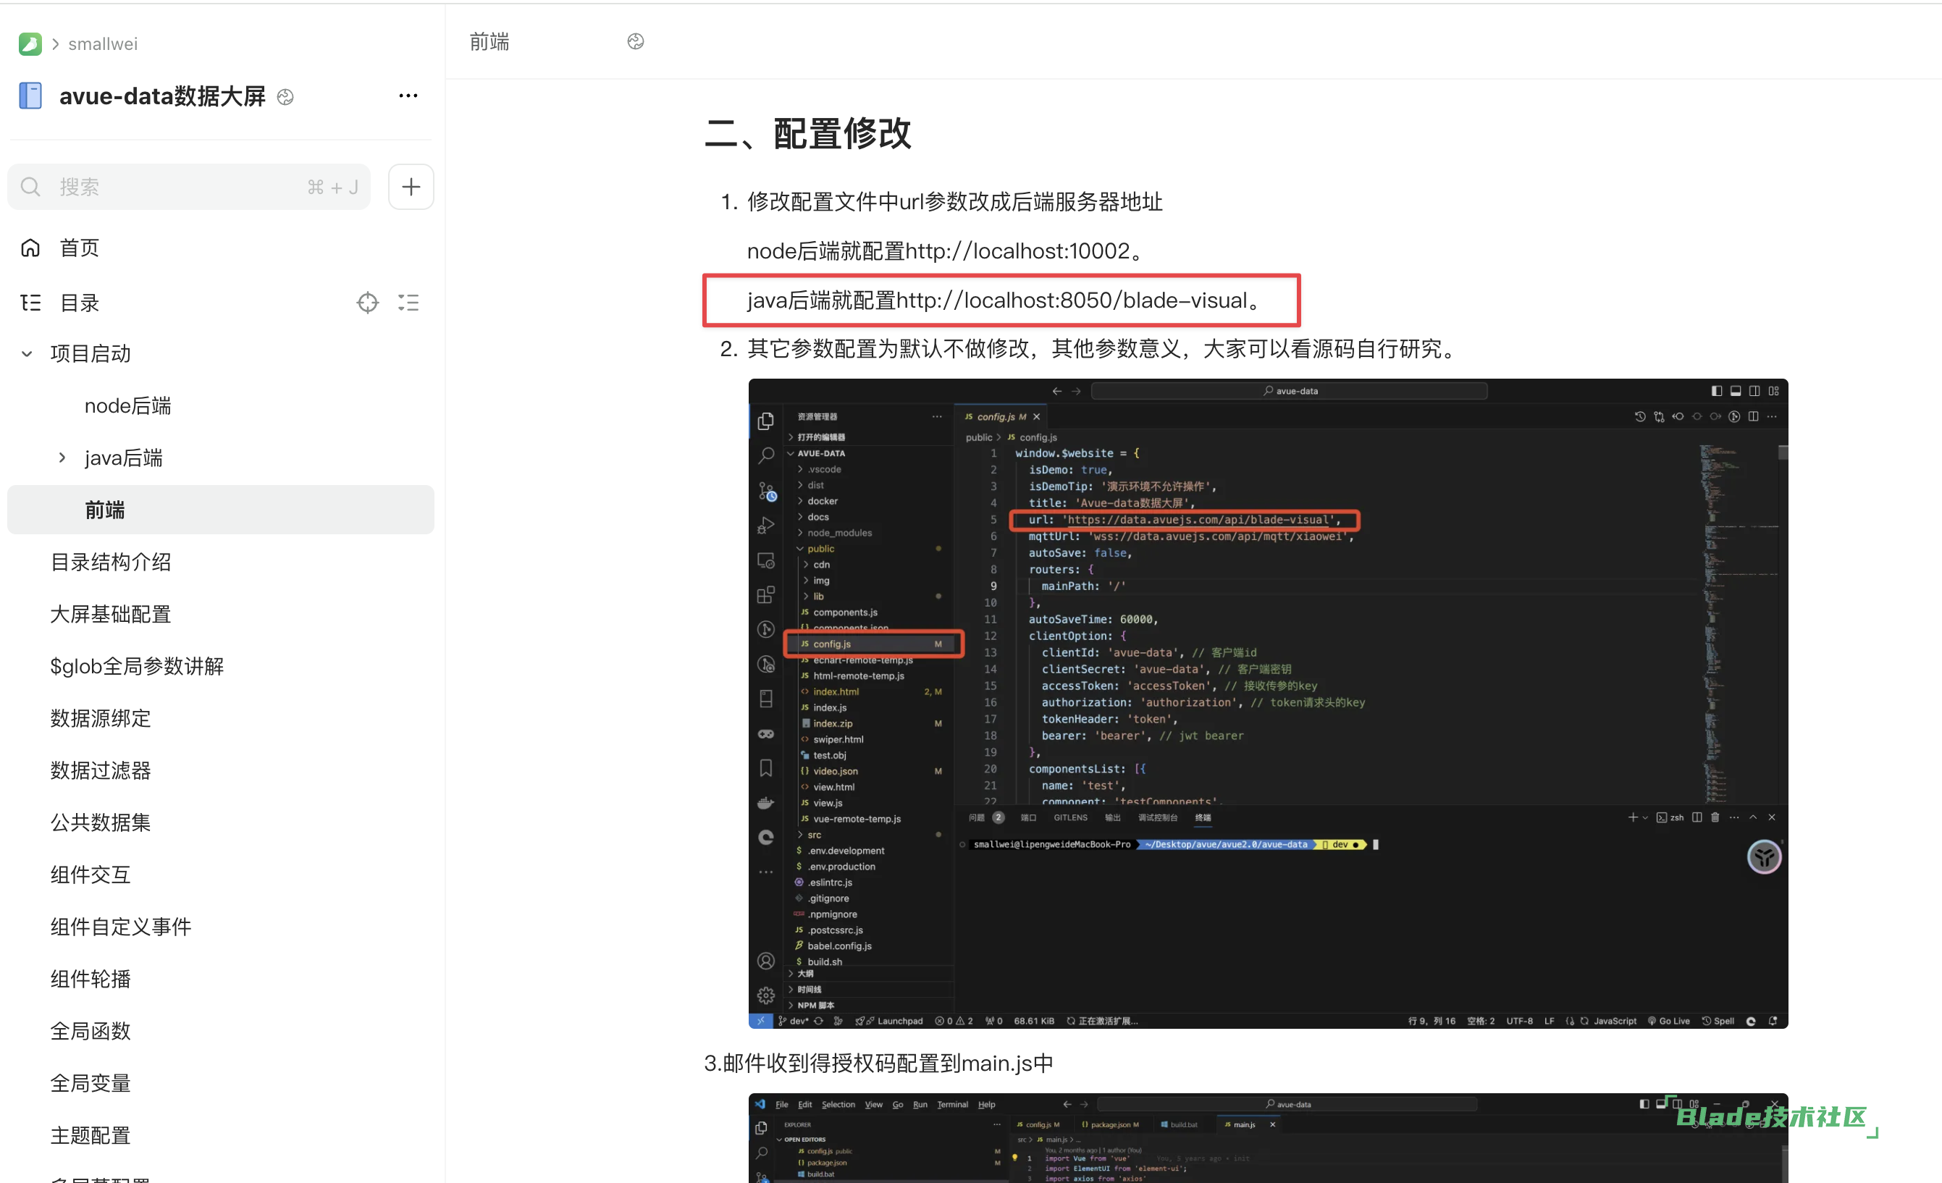Open 主题配置 document
The image size is (1942, 1183).
90,1135
